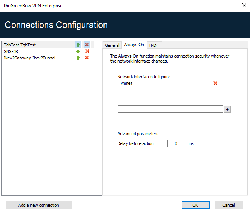This screenshot has width=250, height=211.
Task: Select the TgbTest-TgbTest connection
Action: (x=20, y=45)
